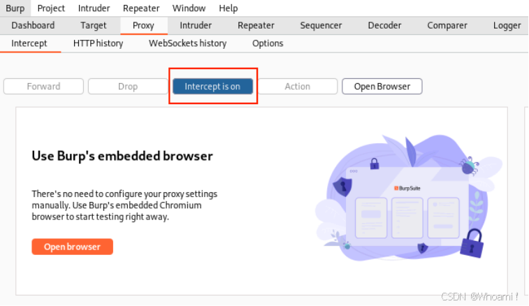Open the Decoder tab
This screenshot has width=529, height=306.
tap(384, 25)
